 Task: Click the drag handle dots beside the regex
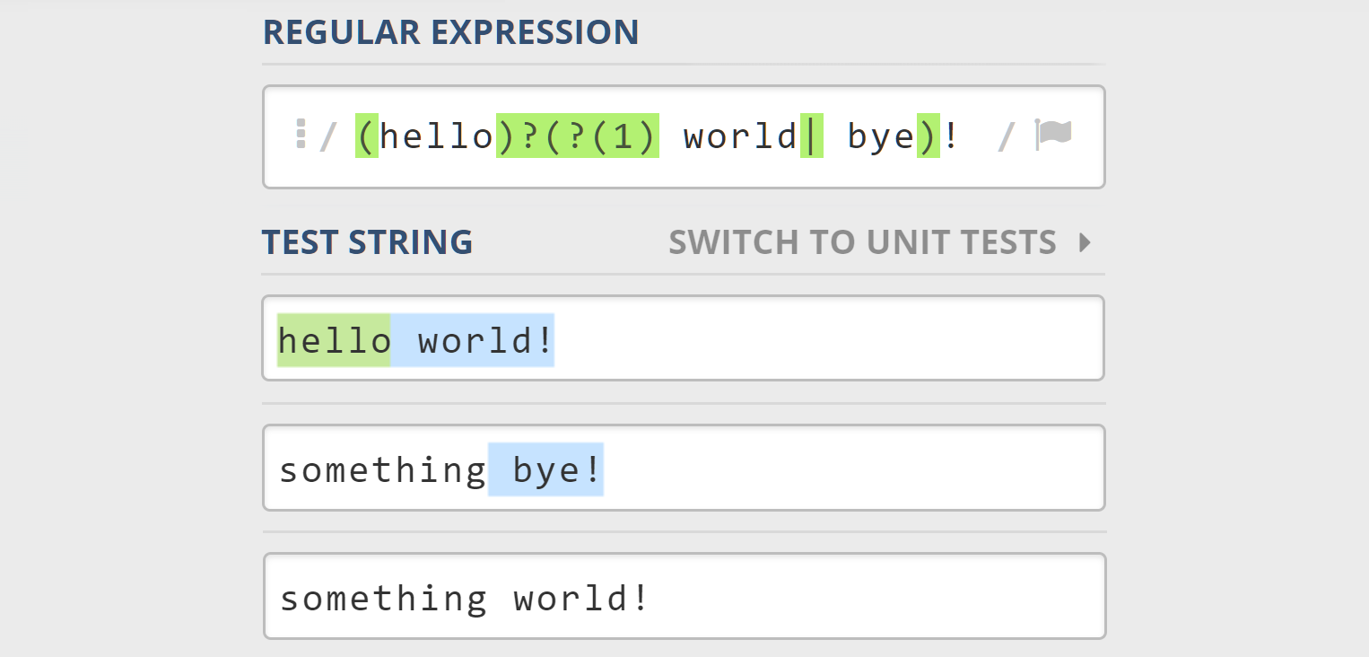click(302, 135)
